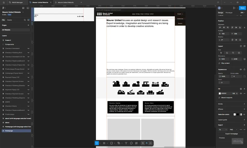Align bottom edges
The height and width of the screenshot is (148, 247).
[x=240, y=27]
